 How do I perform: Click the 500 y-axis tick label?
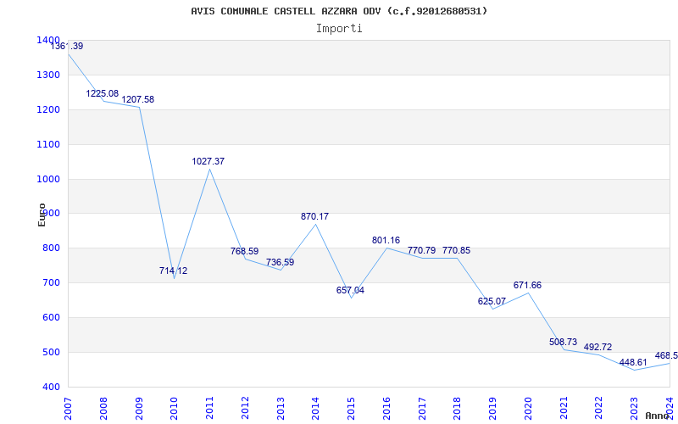[51, 352]
